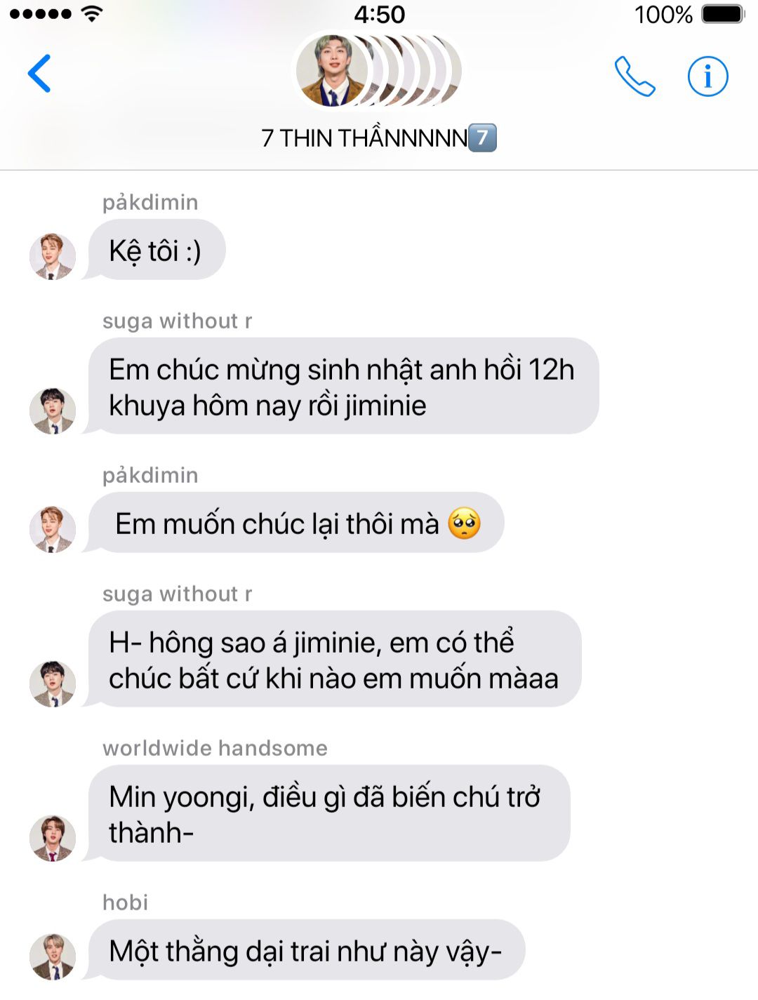Tap worldwide handsome's avatar
758x1000 pixels.
pos(52,838)
